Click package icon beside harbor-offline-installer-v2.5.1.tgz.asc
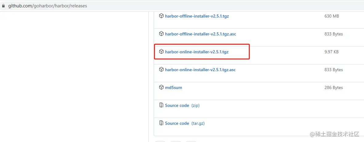The width and height of the screenshot is (364, 142). pos(161,34)
